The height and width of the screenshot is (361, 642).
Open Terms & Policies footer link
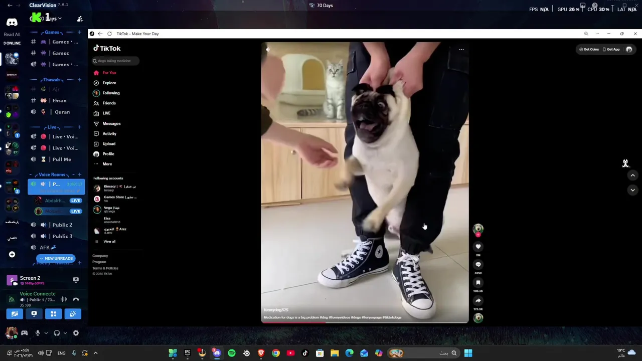(105, 268)
